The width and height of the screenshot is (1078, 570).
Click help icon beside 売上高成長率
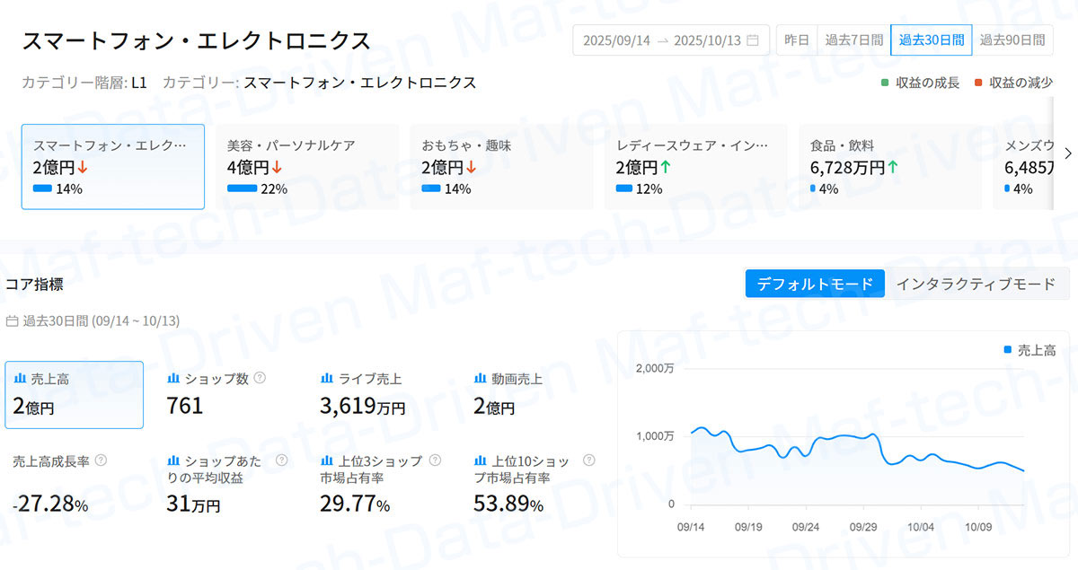pos(101,460)
